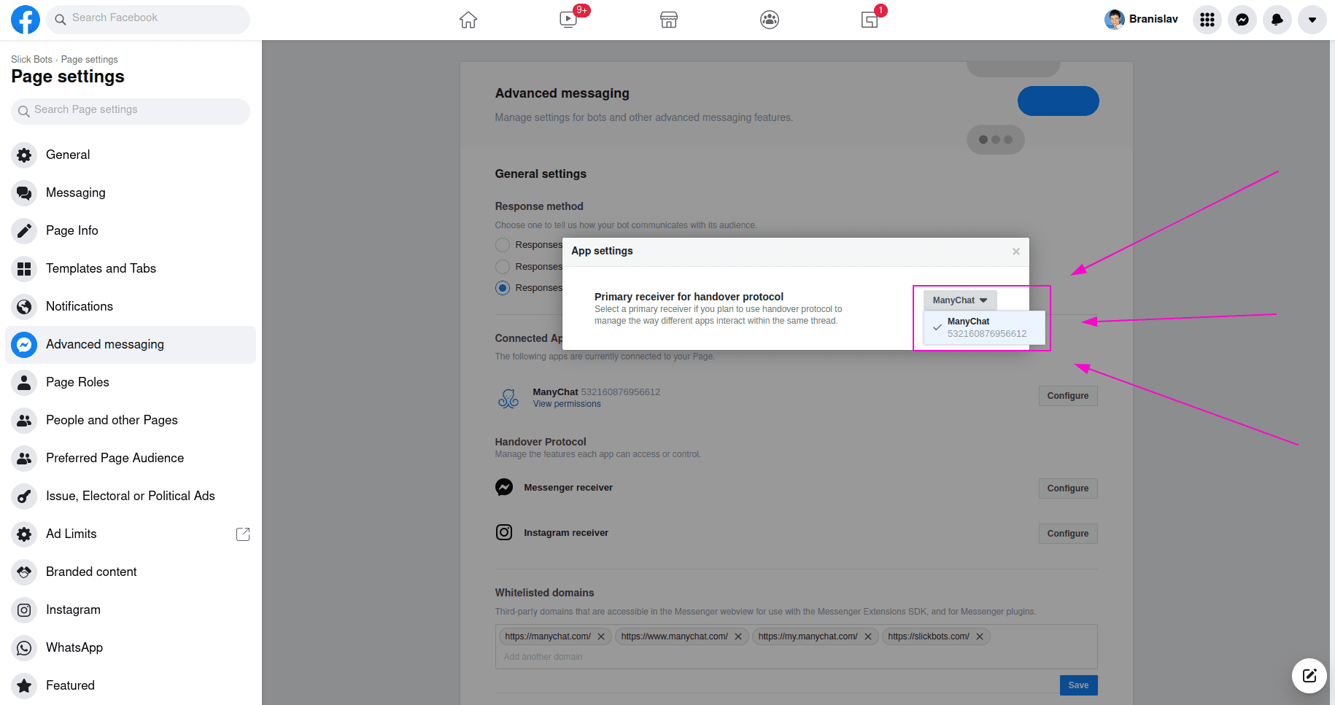
Task: Open Featured settings
Action: [131, 685]
